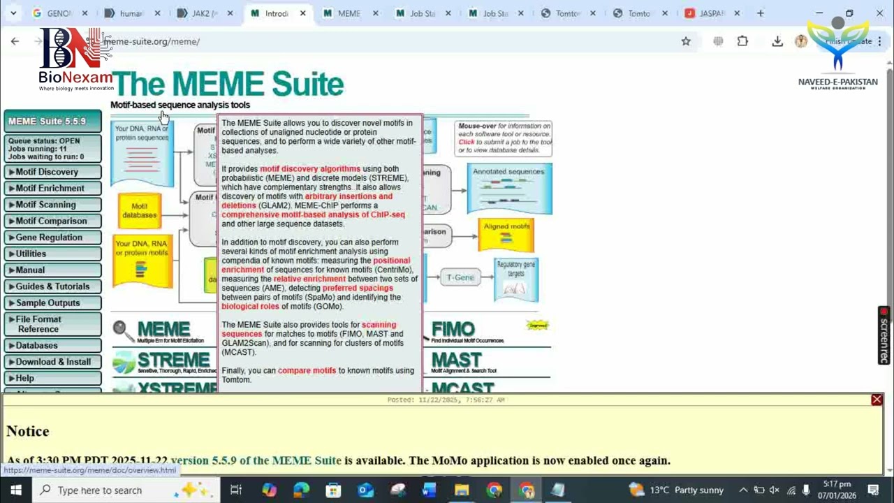Close the yellow Notice panel
Image resolution: width=894 pixels, height=503 pixels.
pyautogui.click(x=877, y=400)
